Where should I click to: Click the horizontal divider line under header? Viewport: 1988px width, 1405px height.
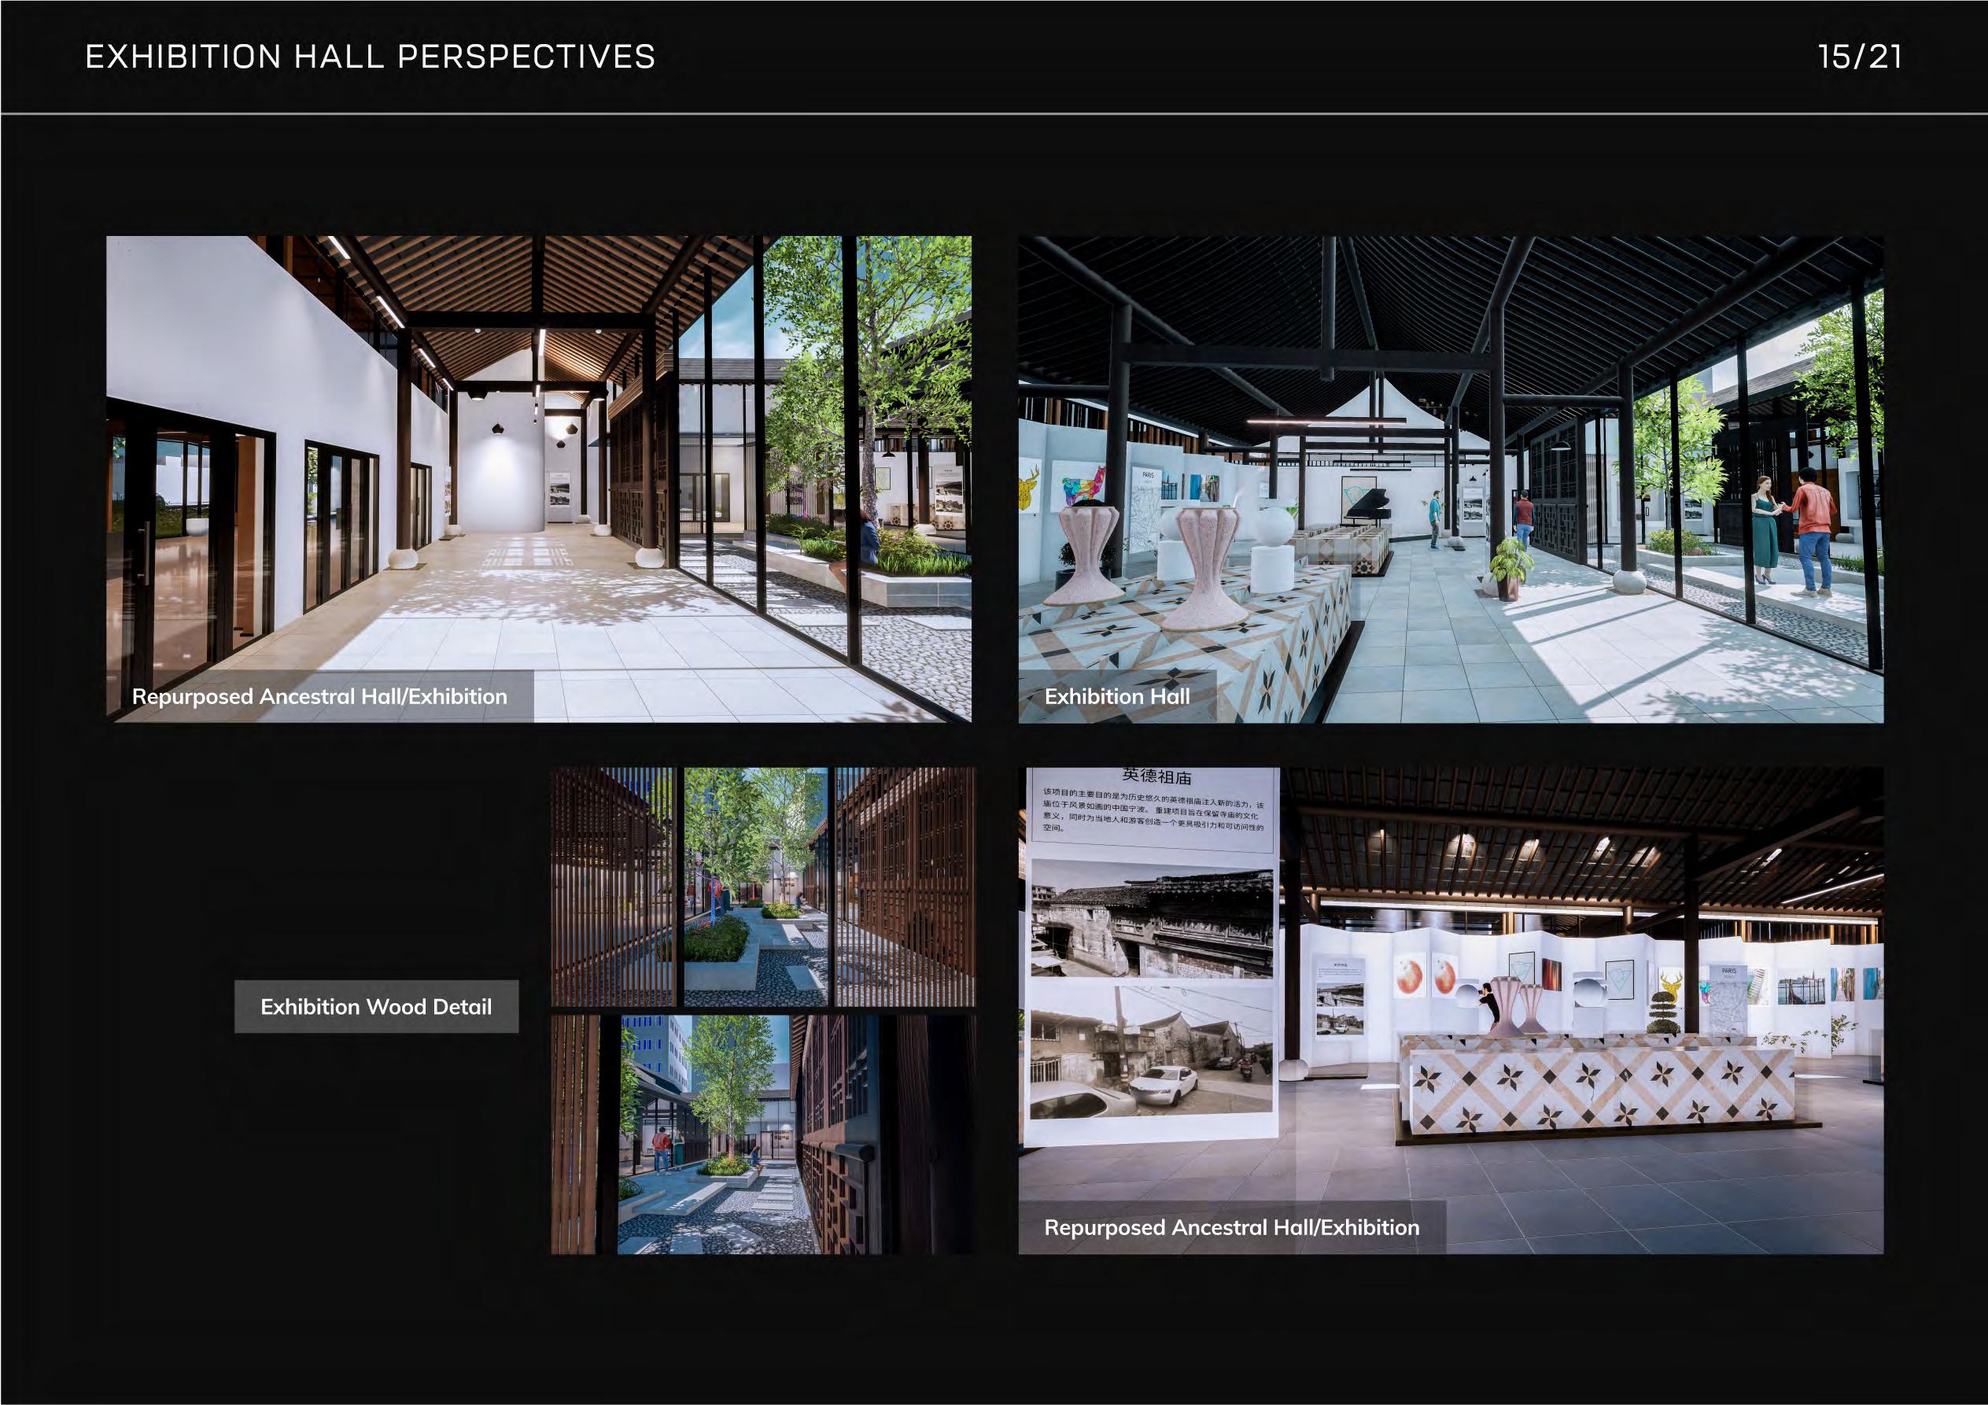(994, 113)
